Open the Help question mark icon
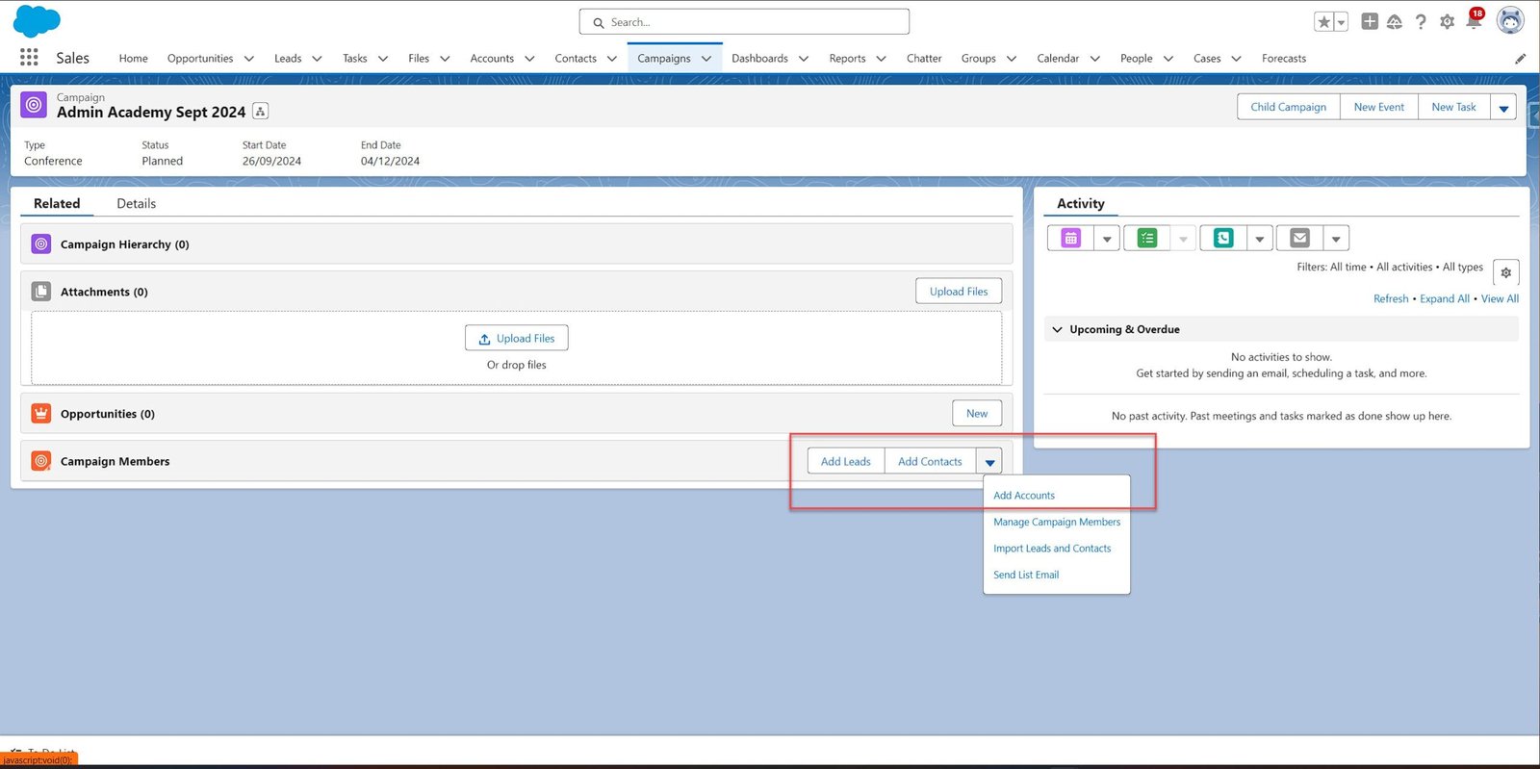This screenshot has width=1540, height=769. [1421, 21]
